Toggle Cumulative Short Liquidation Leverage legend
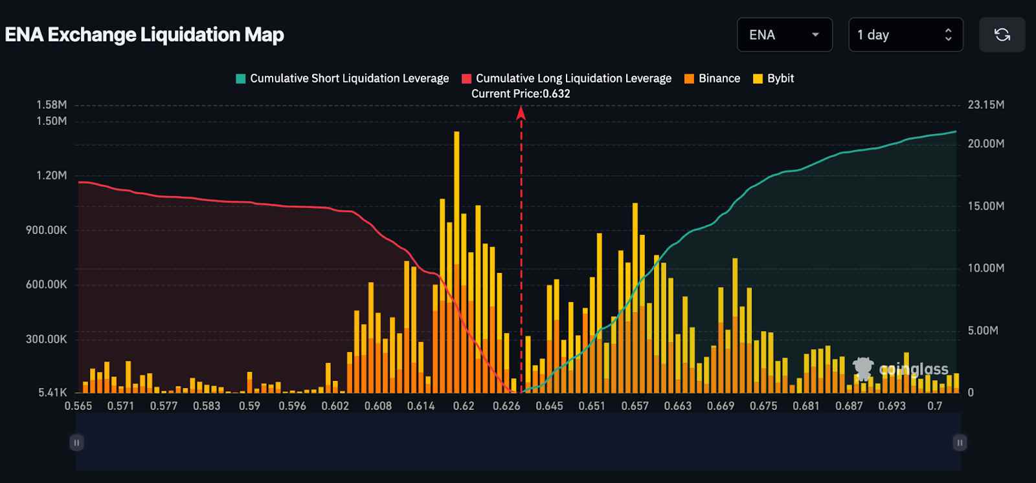Screen dimensions: 1036x483 (349, 78)
